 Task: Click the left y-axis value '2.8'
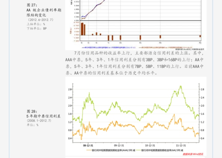(x=70, y=89)
